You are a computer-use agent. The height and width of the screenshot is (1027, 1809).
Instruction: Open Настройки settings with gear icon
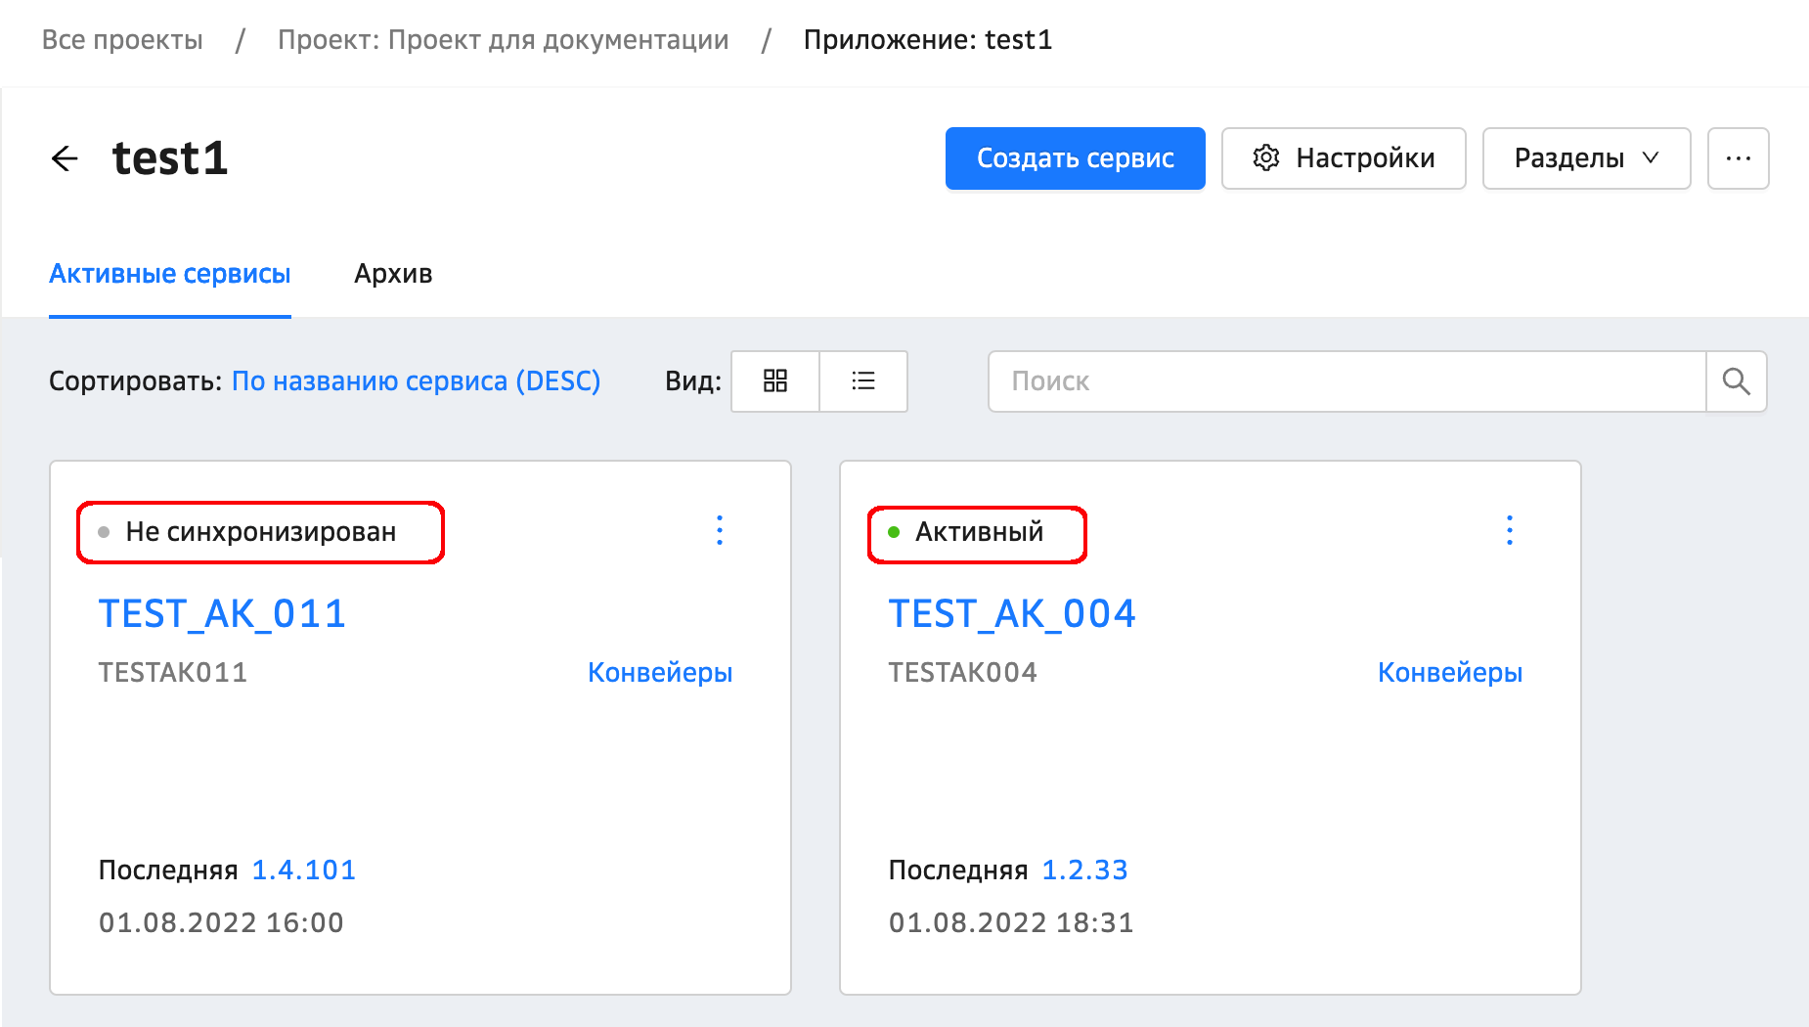pos(1344,158)
